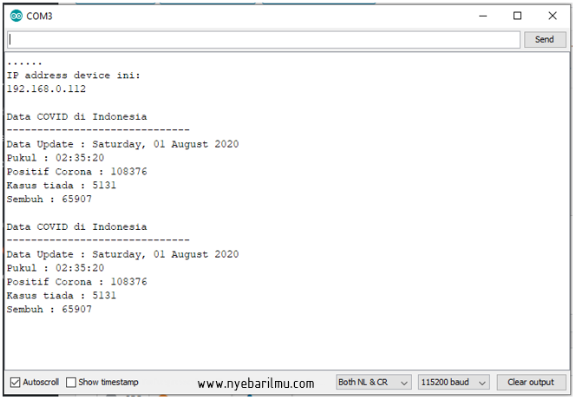Focus the serial message input field
The width and height of the screenshot is (576, 400).
point(264,39)
